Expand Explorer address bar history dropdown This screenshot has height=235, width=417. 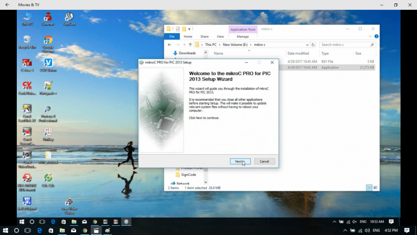coord(307,45)
